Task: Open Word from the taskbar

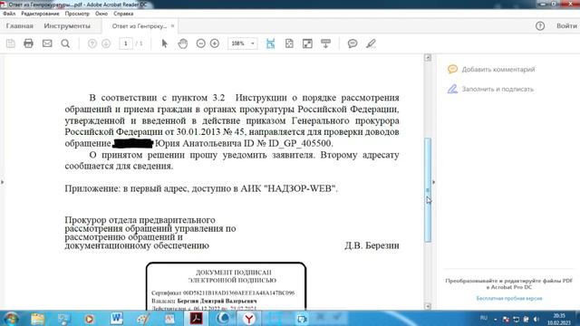Action: pyautogui.click(x=117, y=318)
